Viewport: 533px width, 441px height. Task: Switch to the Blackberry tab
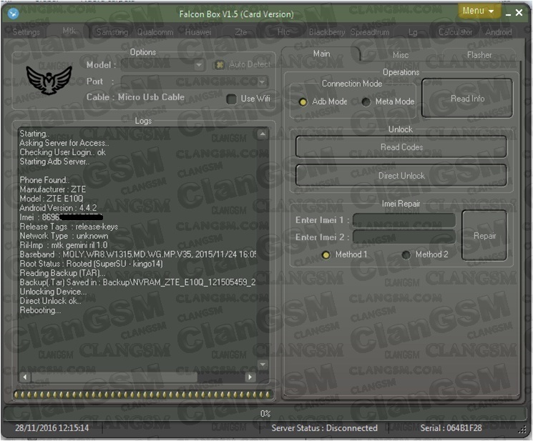point(327,32)
